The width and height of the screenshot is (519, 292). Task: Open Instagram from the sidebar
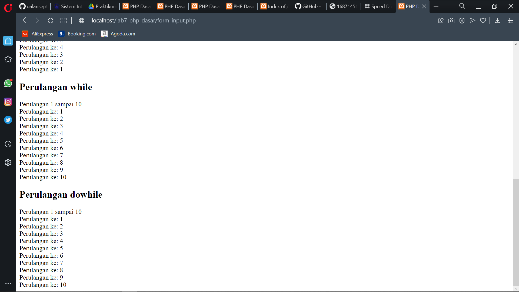pos(8,102)
